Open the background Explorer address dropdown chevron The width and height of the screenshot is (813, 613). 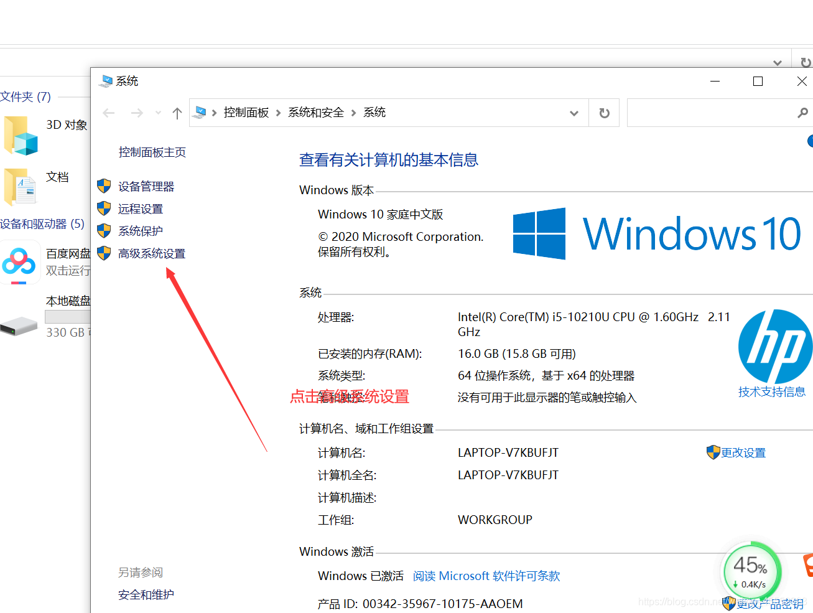click(x=778, y=62)
